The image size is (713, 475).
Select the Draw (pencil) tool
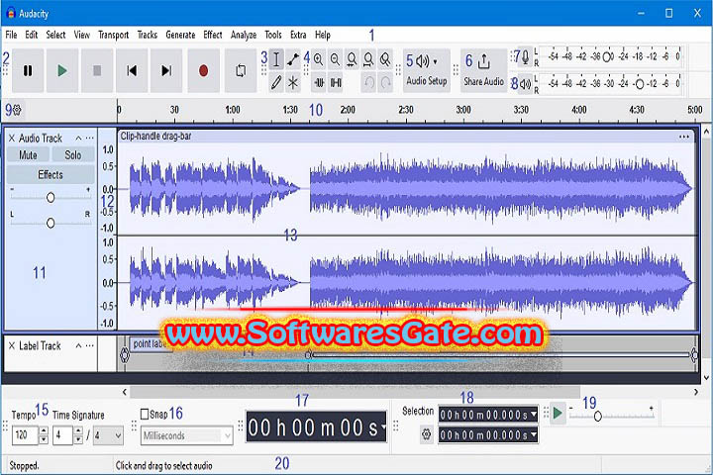(x=276, y=83)
